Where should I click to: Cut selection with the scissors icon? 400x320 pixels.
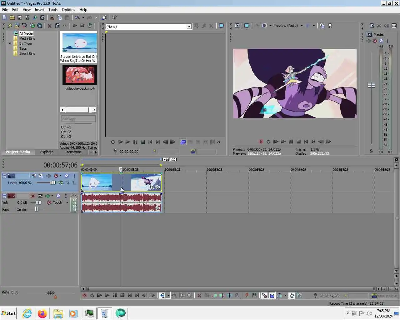coord(52,17)
